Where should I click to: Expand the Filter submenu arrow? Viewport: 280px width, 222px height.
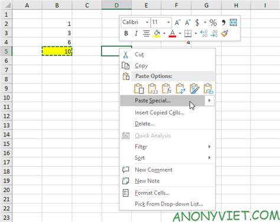coord(209,147)
